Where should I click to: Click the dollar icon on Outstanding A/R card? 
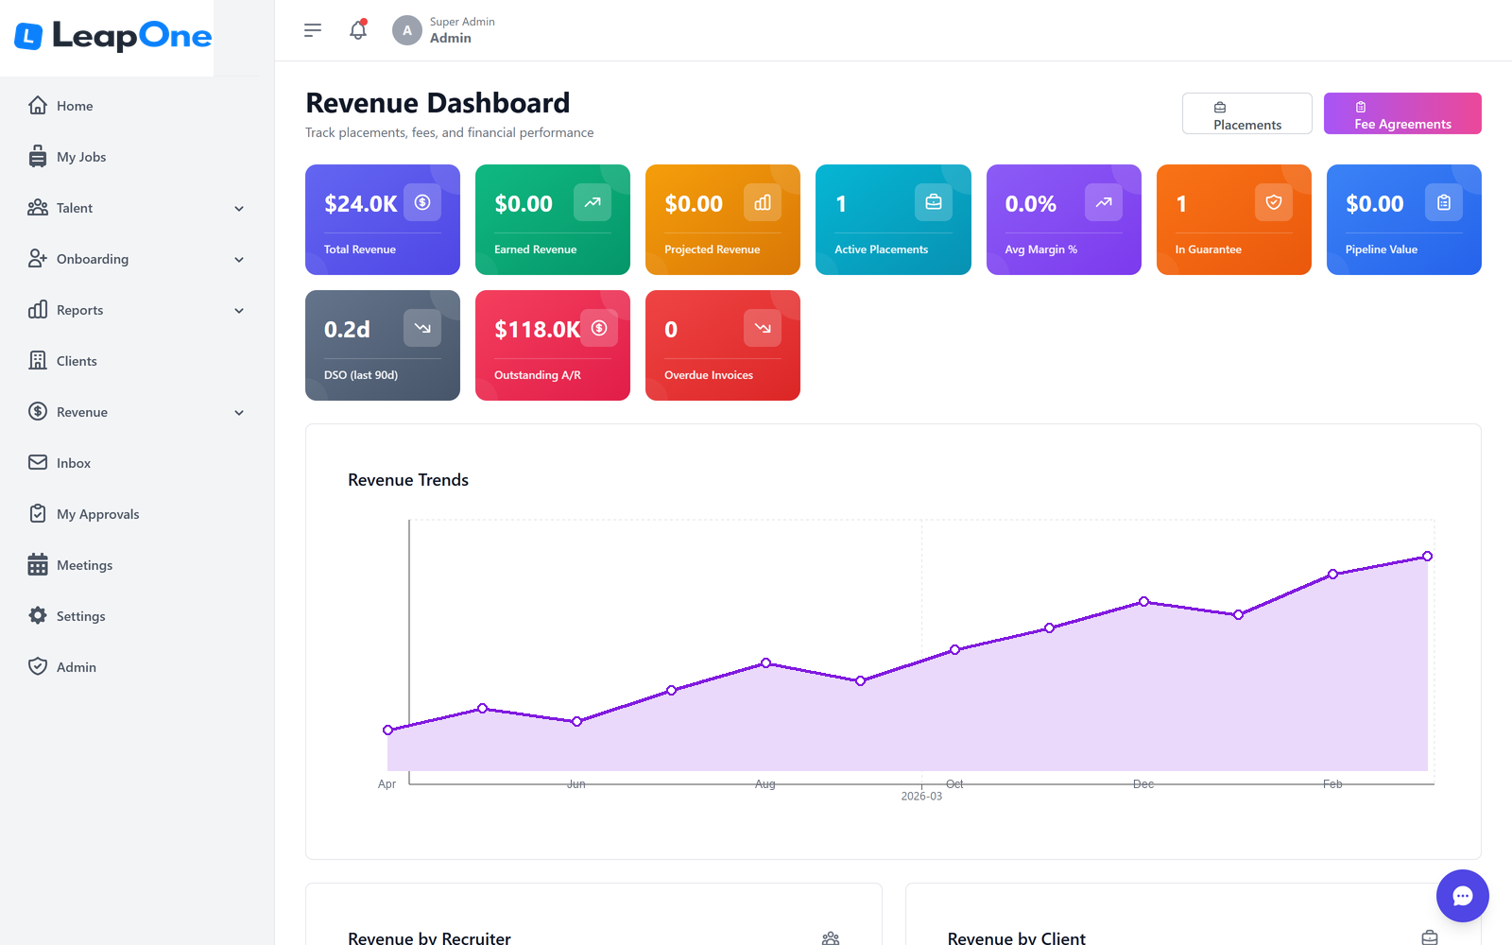click(599, 328)
